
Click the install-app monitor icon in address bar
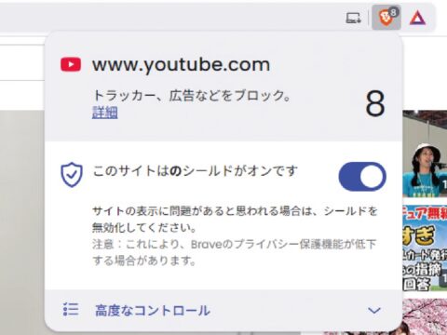(x=353, y=18)
